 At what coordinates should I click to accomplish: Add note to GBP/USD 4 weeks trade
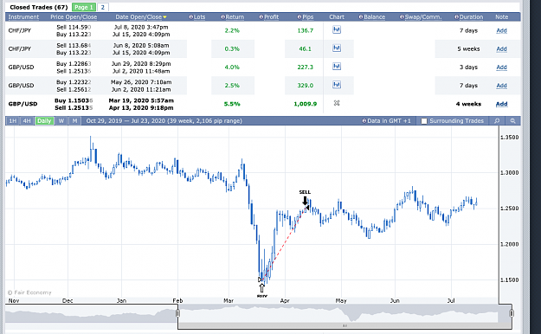point(501,104)
